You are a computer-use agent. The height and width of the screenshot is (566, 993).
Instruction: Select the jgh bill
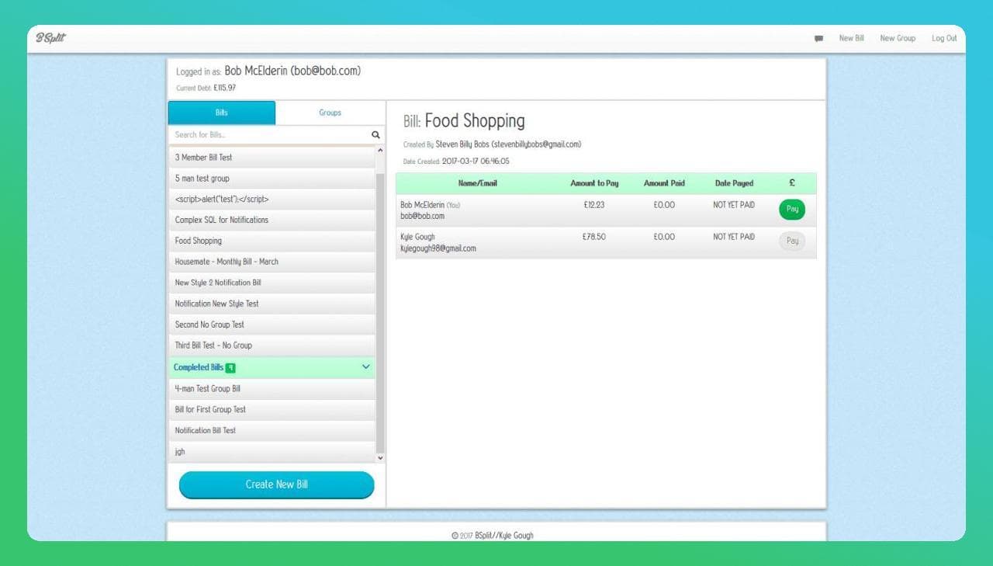coord(272,452)
